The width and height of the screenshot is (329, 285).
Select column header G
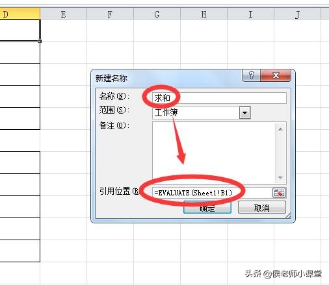(x=157, y=14)
